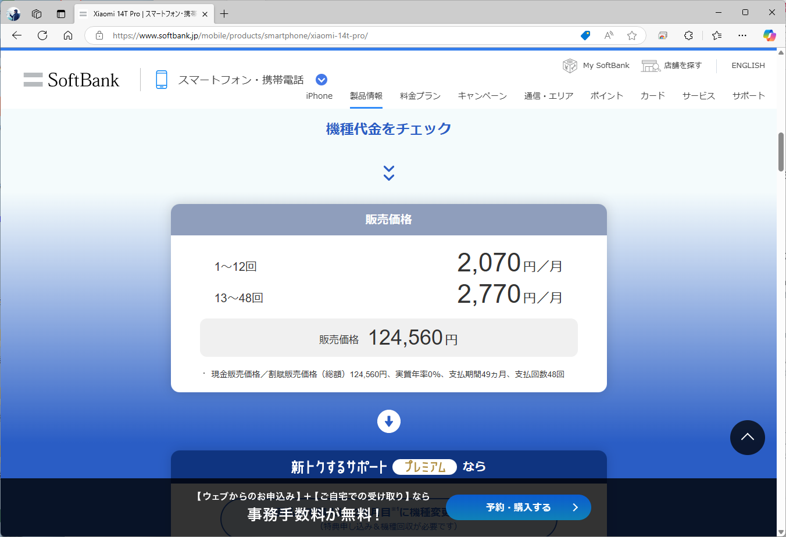
Task: Switch to English via ENGLISH link
Action: click(748, 65)
